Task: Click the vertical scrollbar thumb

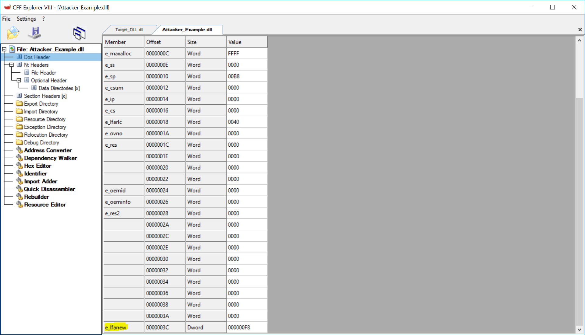Action: [579, 211]
